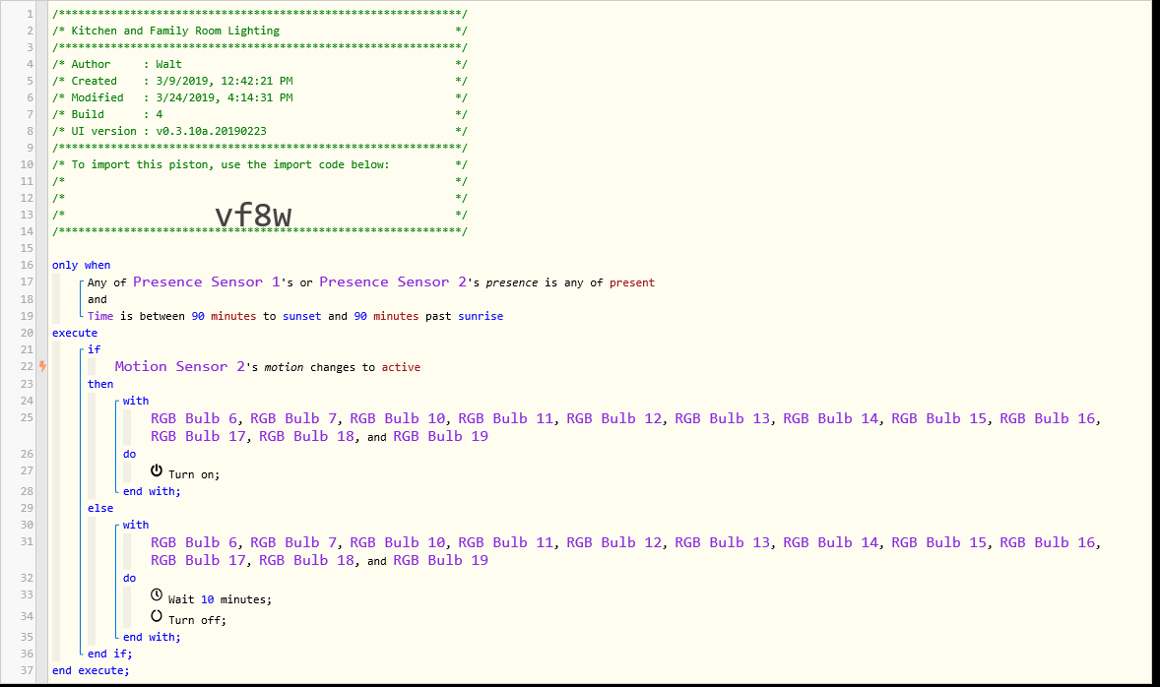This screenshot has width=1160, height=687.
Task: Click 'end with;' on line 28
Action: (152, 491)
